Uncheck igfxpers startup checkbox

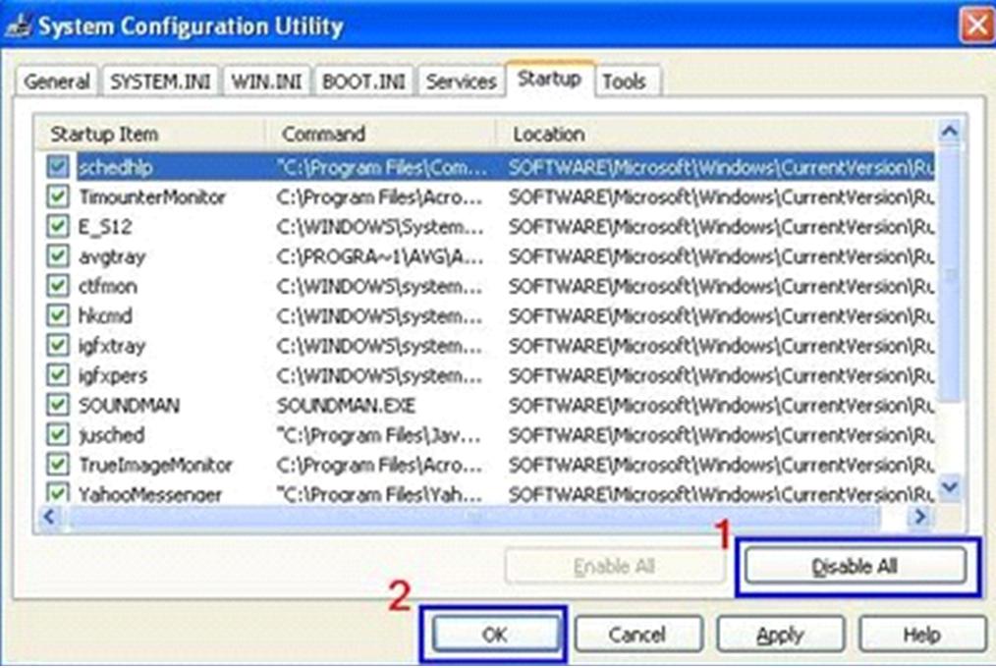[58, 375]
